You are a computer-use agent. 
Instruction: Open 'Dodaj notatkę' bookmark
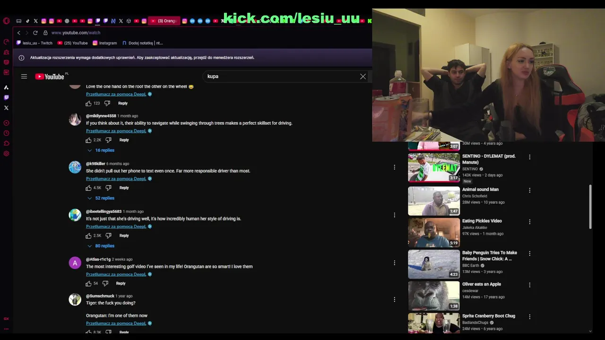(x=142, y=43)
